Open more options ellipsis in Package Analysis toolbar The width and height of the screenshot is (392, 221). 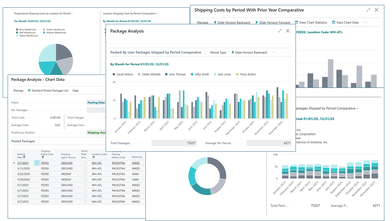click(x=273, y=52)
